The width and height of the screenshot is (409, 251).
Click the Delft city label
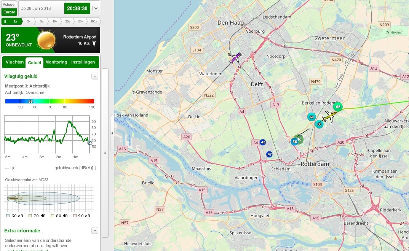[x=257, y=84]
